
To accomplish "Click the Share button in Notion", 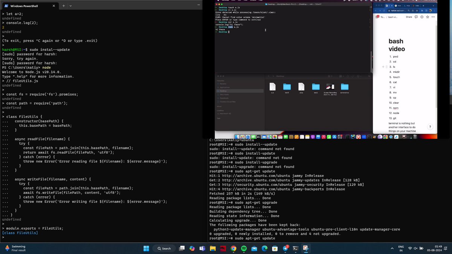I will point(409,17).
